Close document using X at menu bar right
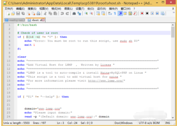177x126 pixels. [x=173, y=9]
